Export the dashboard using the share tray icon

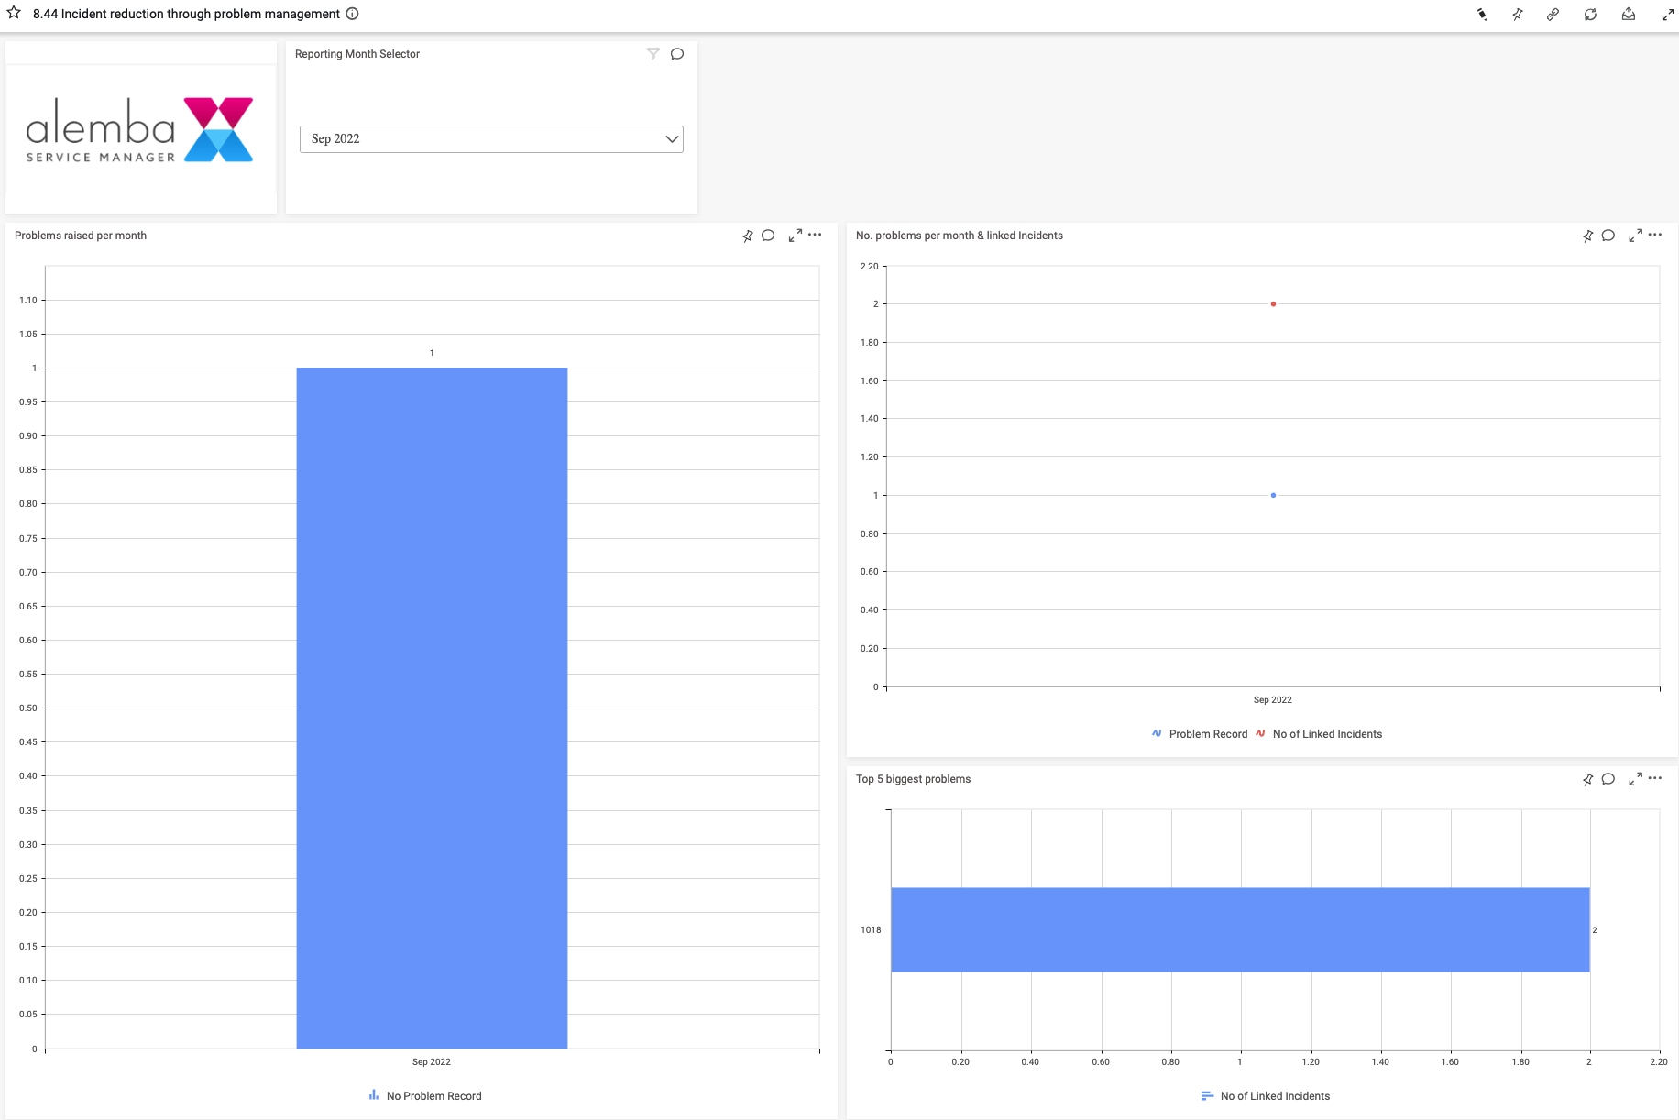point(1628,15)
